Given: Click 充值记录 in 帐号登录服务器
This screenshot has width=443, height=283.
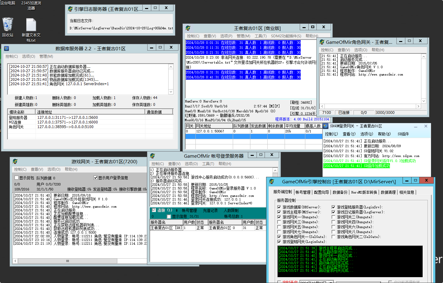Looking at the screenshot, I should 210,210.
